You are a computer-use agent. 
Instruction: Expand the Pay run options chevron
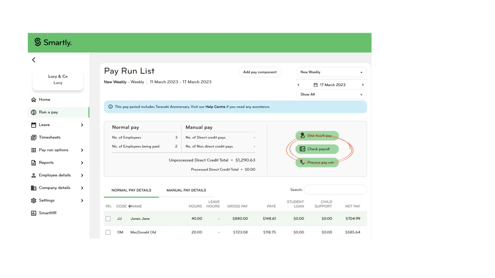tap(82, 150)
